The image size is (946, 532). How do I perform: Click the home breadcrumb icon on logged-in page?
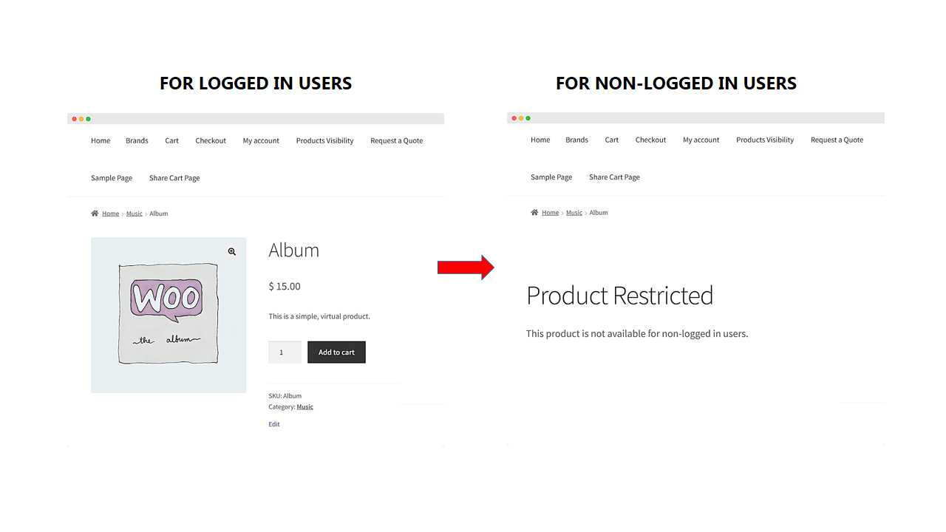(x=96, y=213)
